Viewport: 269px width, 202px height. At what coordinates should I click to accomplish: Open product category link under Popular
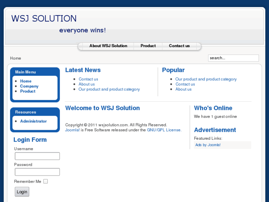coord(206,79)
